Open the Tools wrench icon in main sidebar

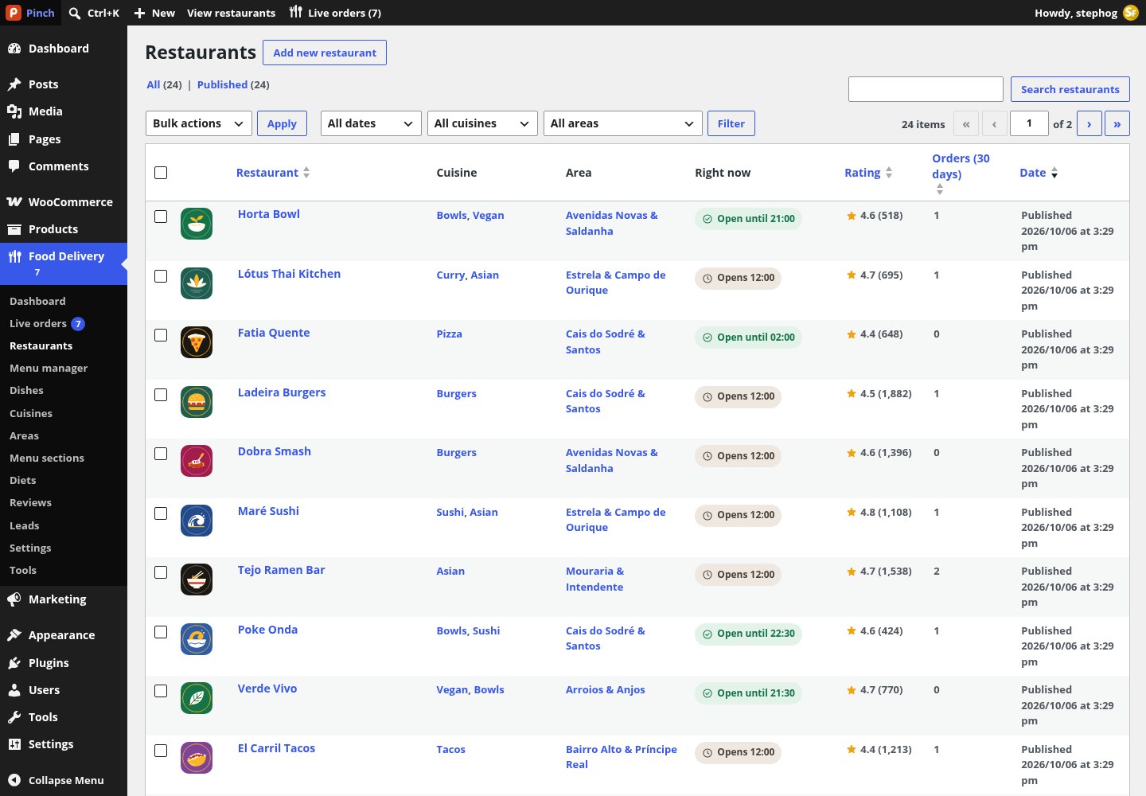tap(14, 717)
